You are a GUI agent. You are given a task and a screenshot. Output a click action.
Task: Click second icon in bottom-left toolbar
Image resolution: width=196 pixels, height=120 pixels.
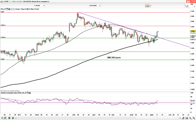click(6, 118)
